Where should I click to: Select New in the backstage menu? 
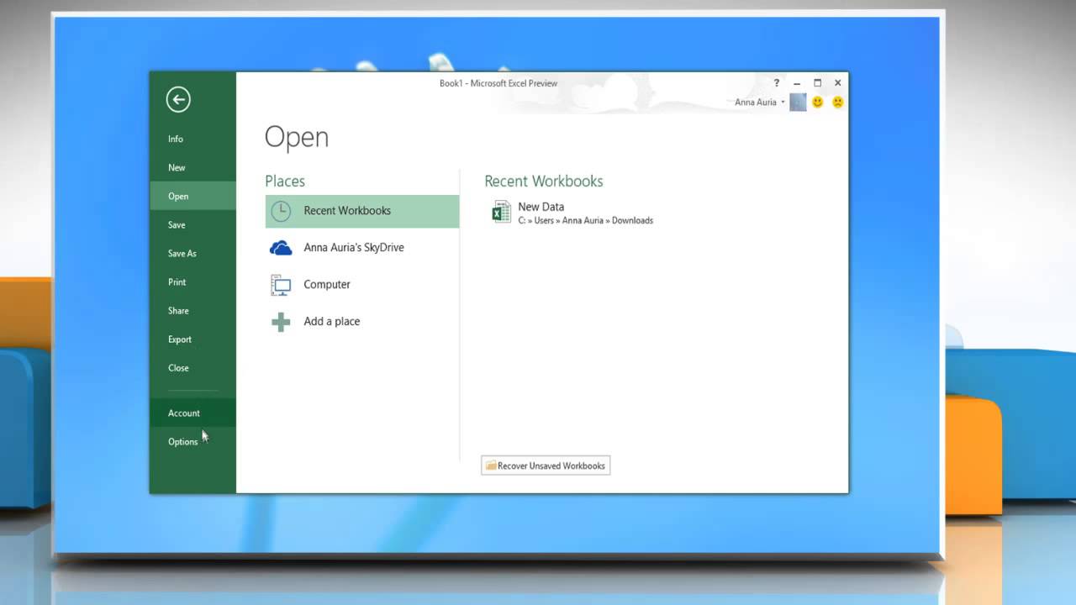pos(193,168)
